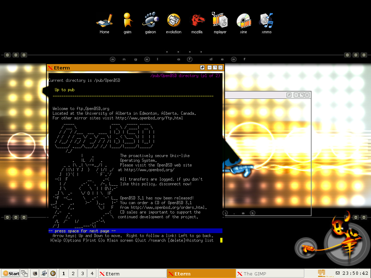
Task: Switch to workspace 2 in the pager
Action: pos(73,274)
